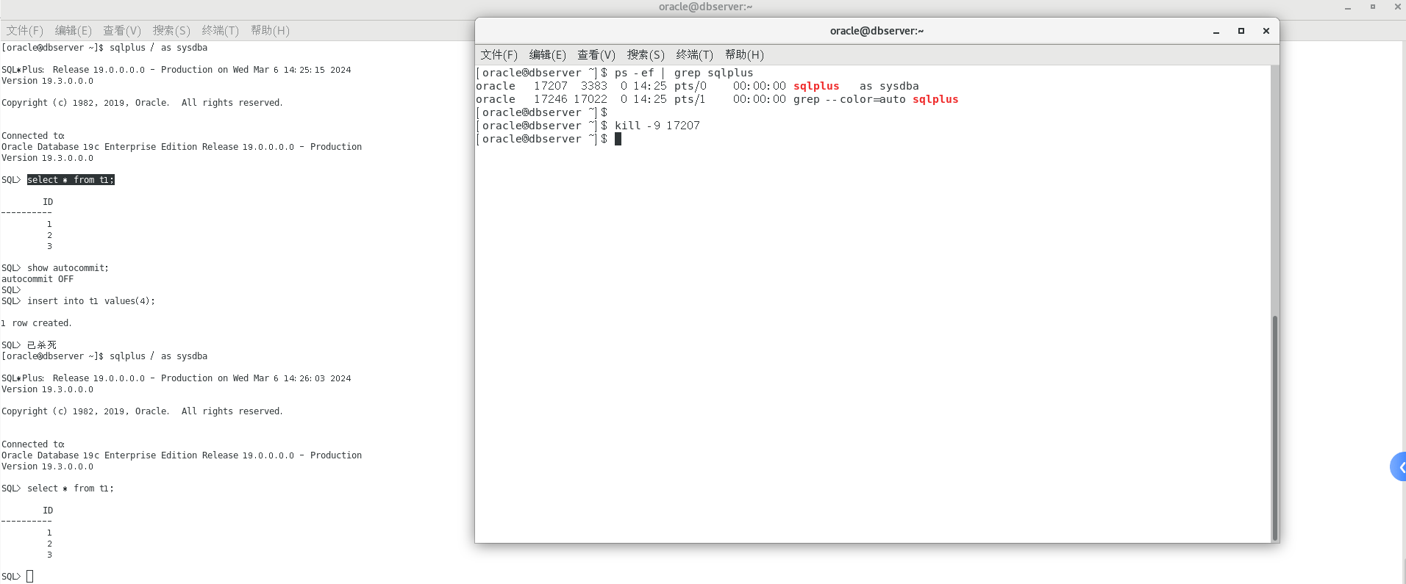Click the front terminal title oracle@dbserver:~
Image resolution: width=1406 pixels, height=584 pixels.
[x=877, y=31]
